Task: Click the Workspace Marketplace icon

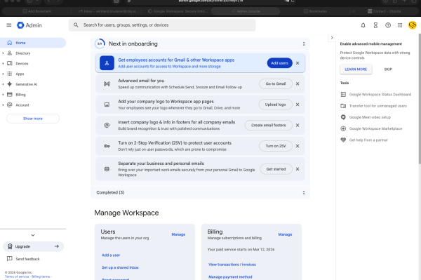Action: point(343,128)
